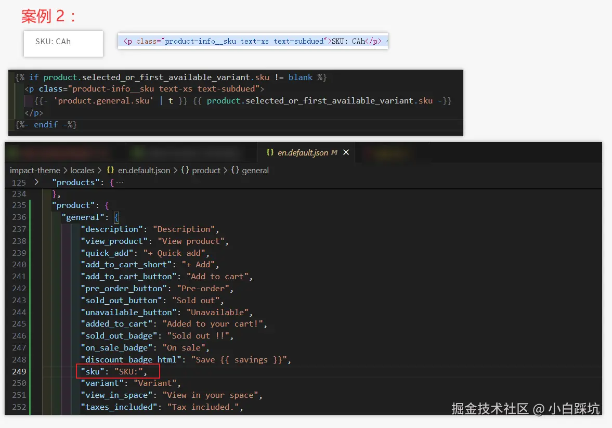The width and height of the screenshot is (612, 428).
Task: Open locales folder in the breadcrumb
Action: pyautogui.click(x=82, y=170)
